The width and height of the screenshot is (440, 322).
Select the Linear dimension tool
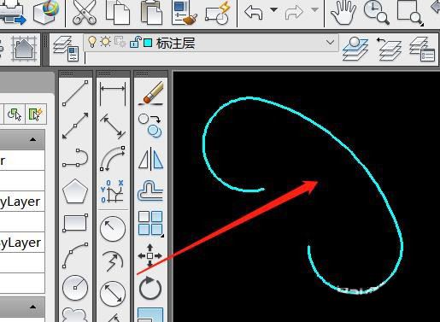pos(113,93)
